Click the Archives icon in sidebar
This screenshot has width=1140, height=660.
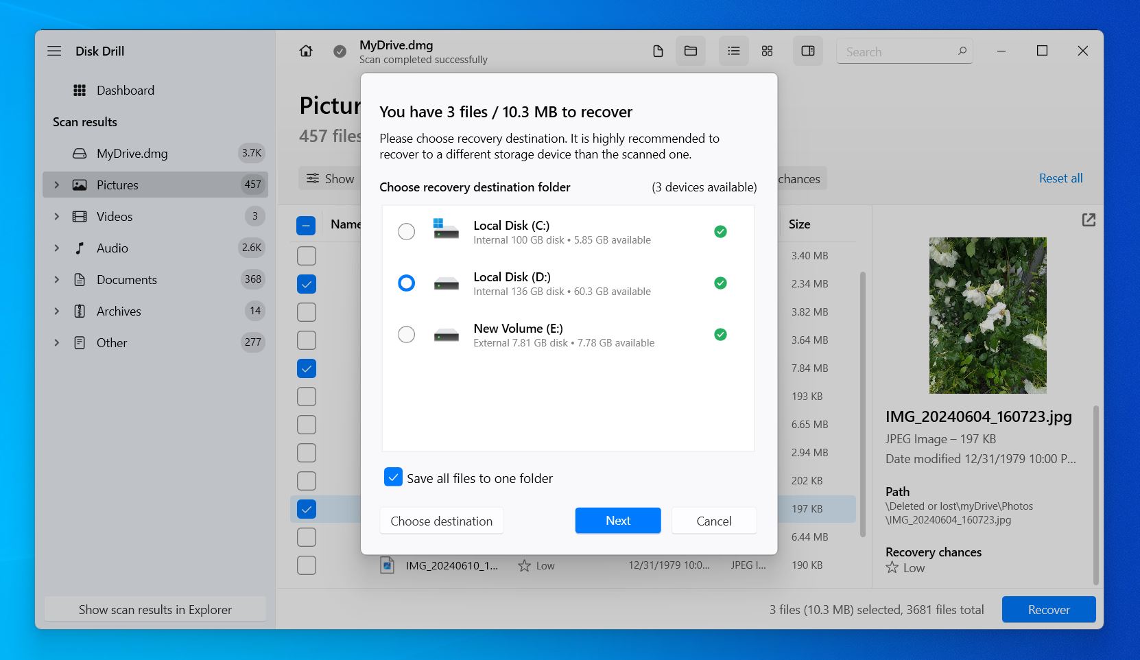tap(80, 311)
